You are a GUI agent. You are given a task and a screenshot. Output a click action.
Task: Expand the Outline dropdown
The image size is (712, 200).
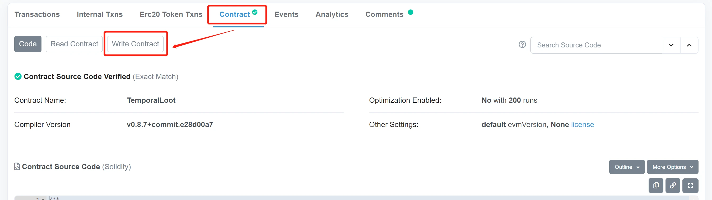pyautogui.click(x=627, y=167)
